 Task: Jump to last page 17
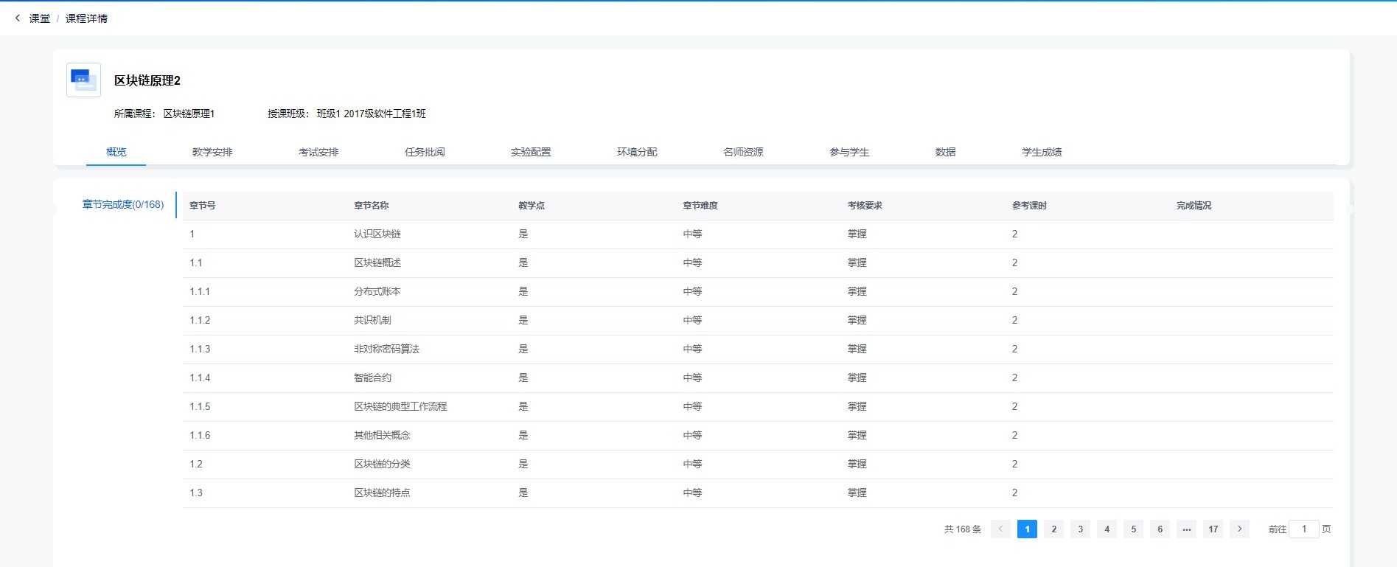(1213, 529)
